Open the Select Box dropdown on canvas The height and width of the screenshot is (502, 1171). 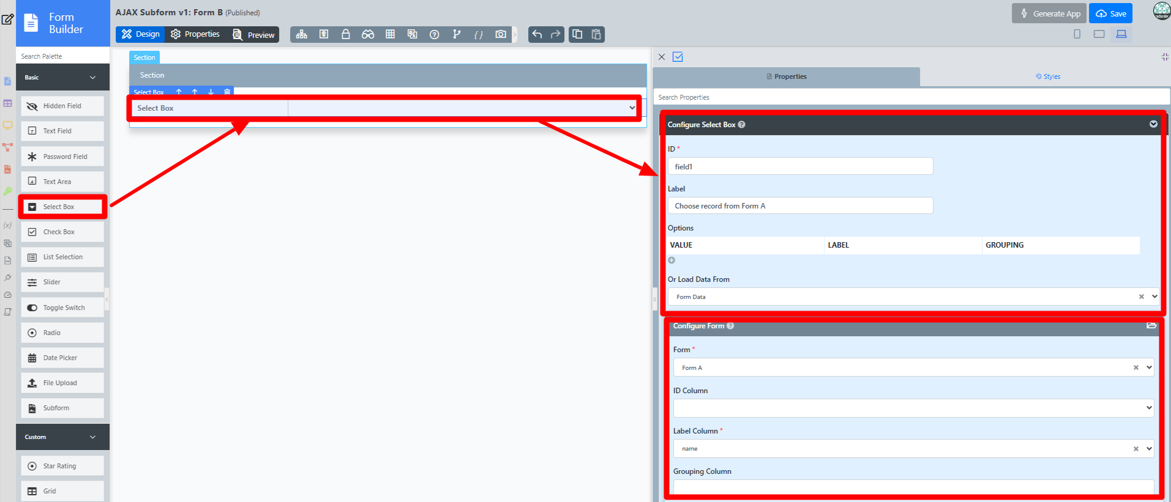(463, 108)
